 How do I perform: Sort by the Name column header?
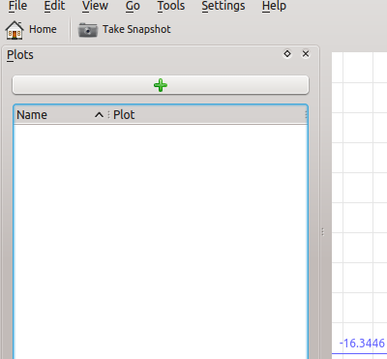(x=60, y=115)
